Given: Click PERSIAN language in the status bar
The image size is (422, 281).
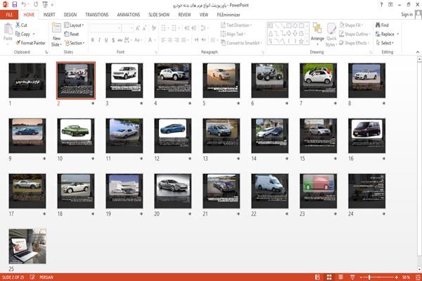Looking at the screenshot, I should (x=46, y=277).
